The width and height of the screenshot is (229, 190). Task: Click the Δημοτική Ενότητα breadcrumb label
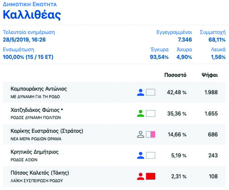point(30,4)
